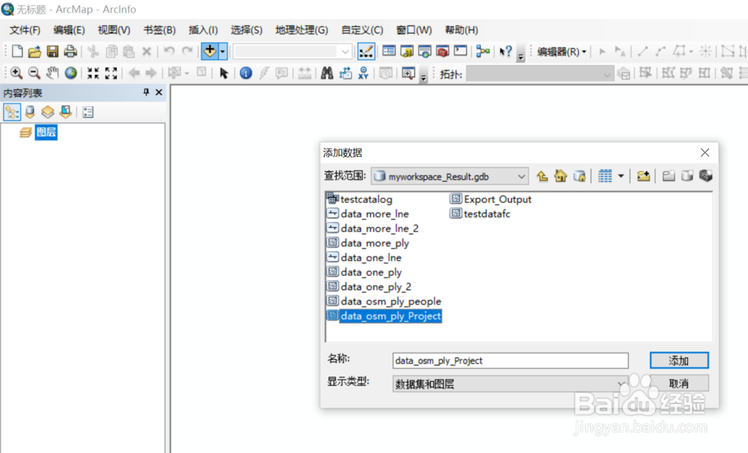Open the ModelBuilder window icon
The width and height of the screenshot is (748, 453).
[482, 51]
